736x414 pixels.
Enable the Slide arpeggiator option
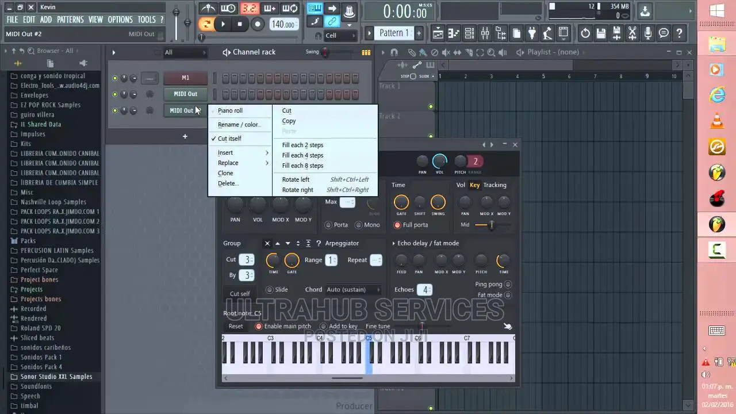click(x=269, y=290)
